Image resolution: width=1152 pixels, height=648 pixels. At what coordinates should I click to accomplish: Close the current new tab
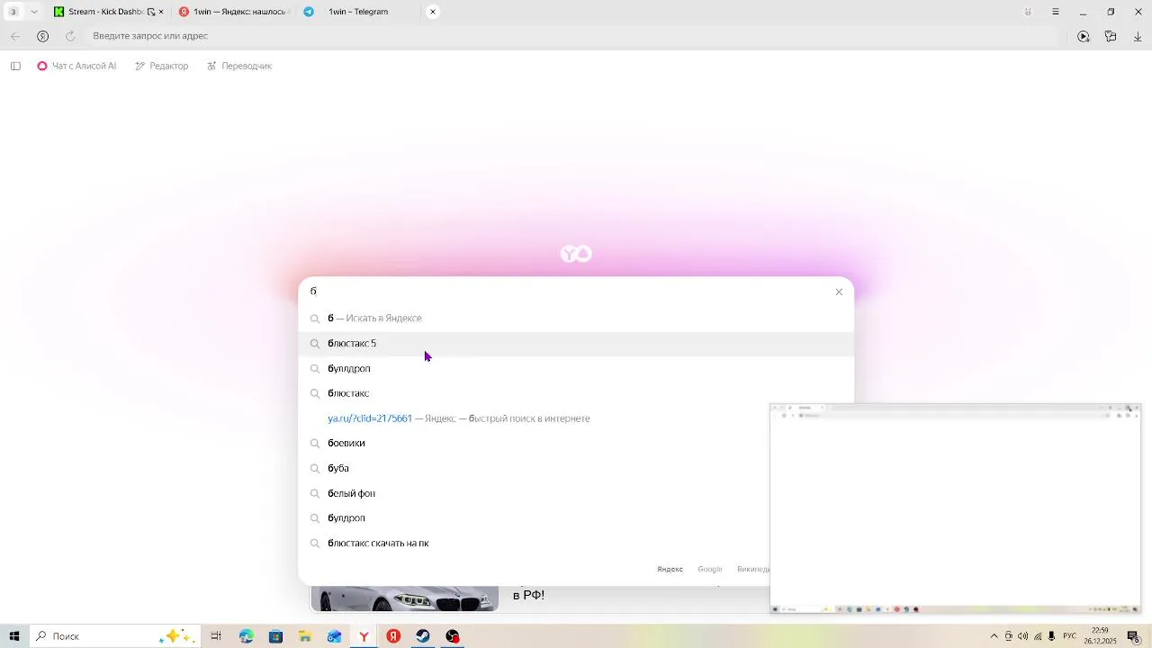click(x=433, y=12)
